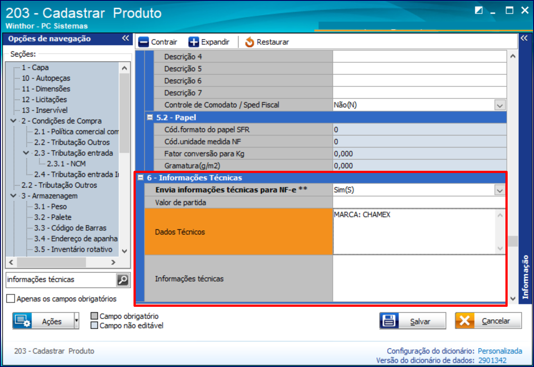
Task: Collapse the 3 - Armazenagem tree node
Action: [13, 196]
